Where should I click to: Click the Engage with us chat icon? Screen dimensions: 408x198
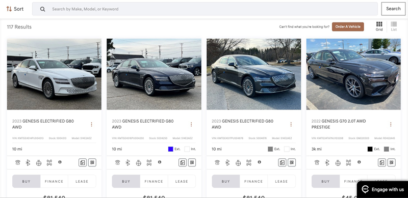click(x=365, y=189)
